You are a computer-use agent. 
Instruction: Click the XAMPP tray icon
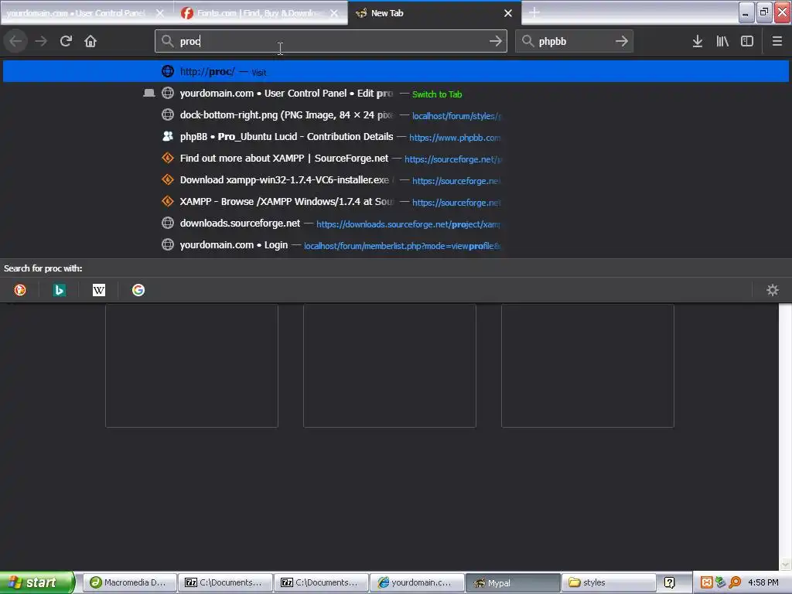point(707,582)
